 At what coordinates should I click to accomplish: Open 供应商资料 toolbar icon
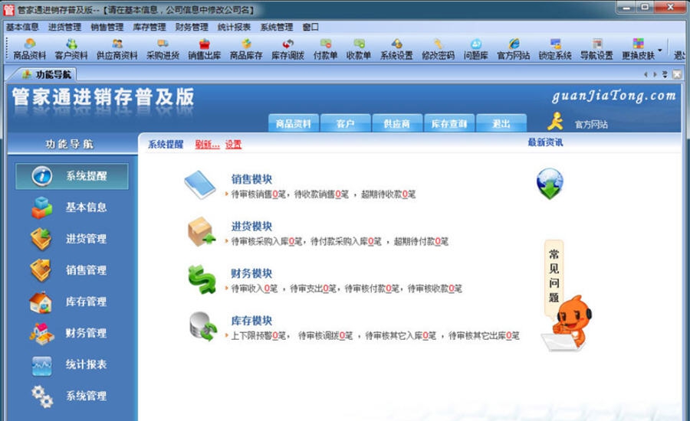point(117,49)
